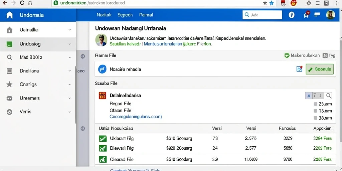Click the blue bookmark star in address bar
This screenshot has height=171, width=342.
coord(272,3)
